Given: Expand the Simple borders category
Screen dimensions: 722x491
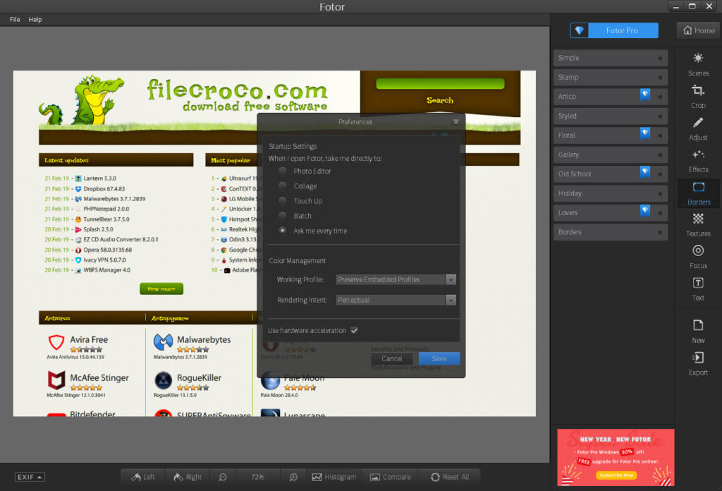Looking at the screenshot, I should (x=611, y=58).
